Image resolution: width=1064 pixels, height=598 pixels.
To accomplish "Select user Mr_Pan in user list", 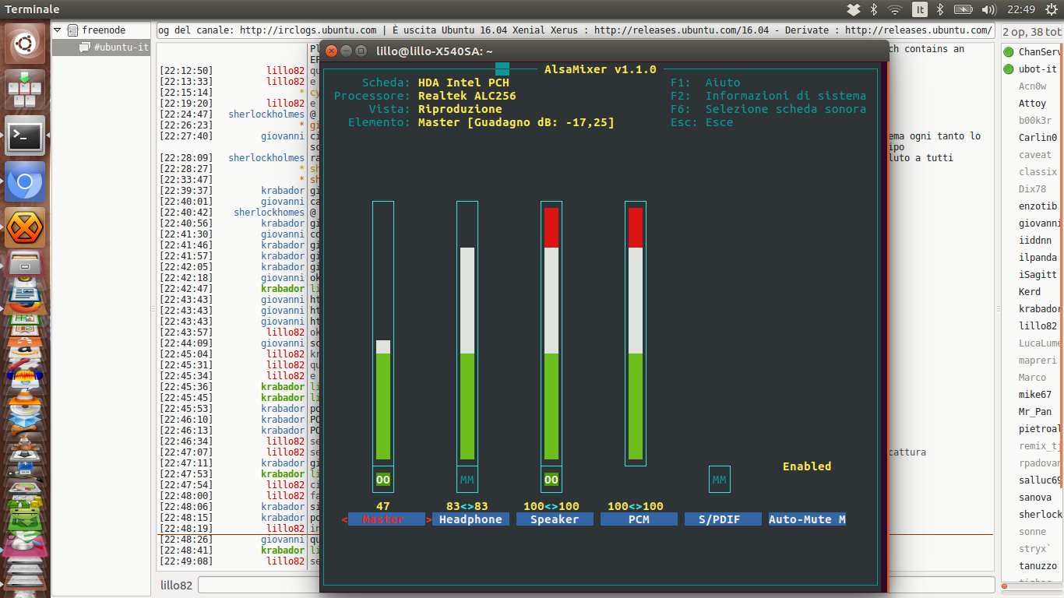I will click(x=1035, y=412).
